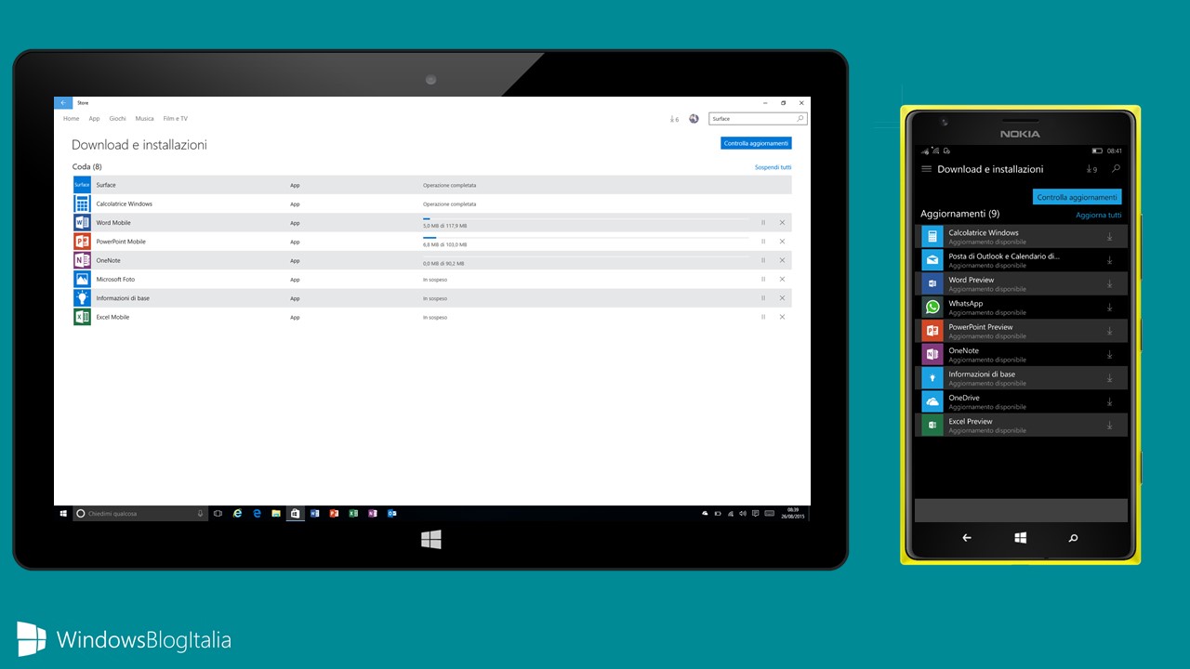Pause the Excel Mobile download
The height and width of the screenshot is (669, 1190).
(763, 317)
